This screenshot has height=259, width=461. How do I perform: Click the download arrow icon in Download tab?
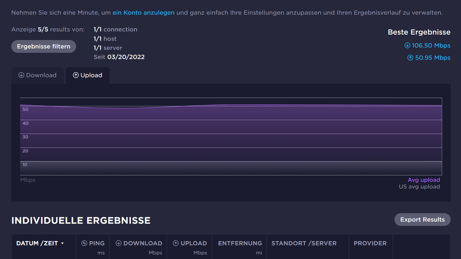(21, 75)
